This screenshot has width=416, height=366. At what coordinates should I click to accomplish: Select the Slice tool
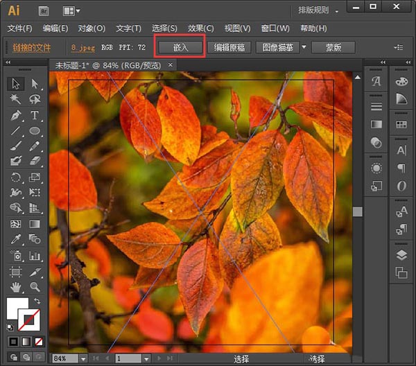pos(35,272)
